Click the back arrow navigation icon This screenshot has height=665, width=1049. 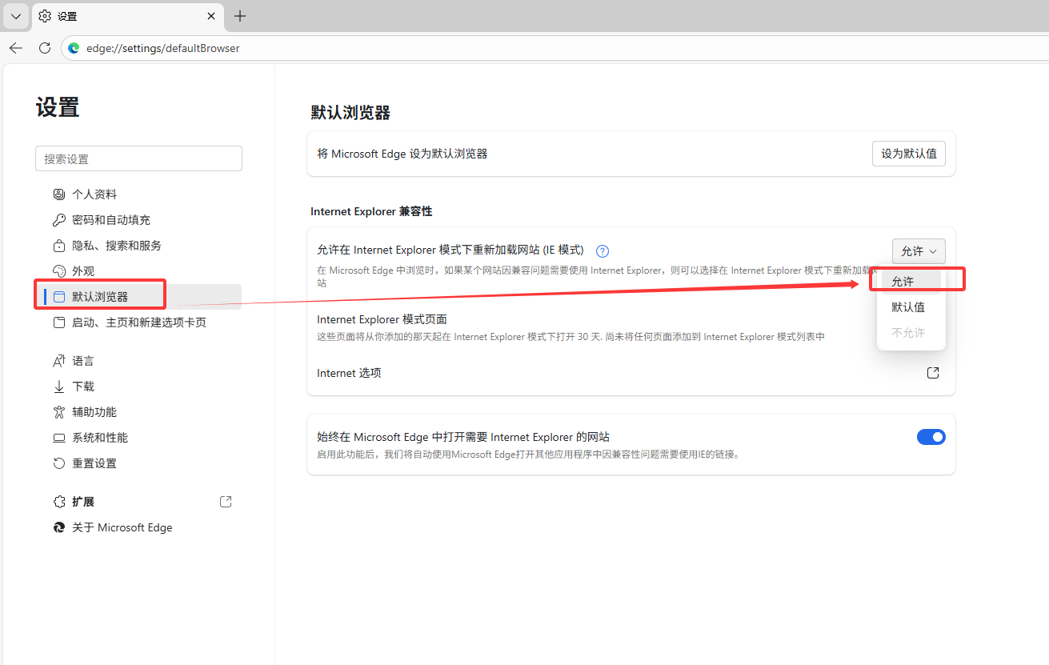tap(16, 48)
